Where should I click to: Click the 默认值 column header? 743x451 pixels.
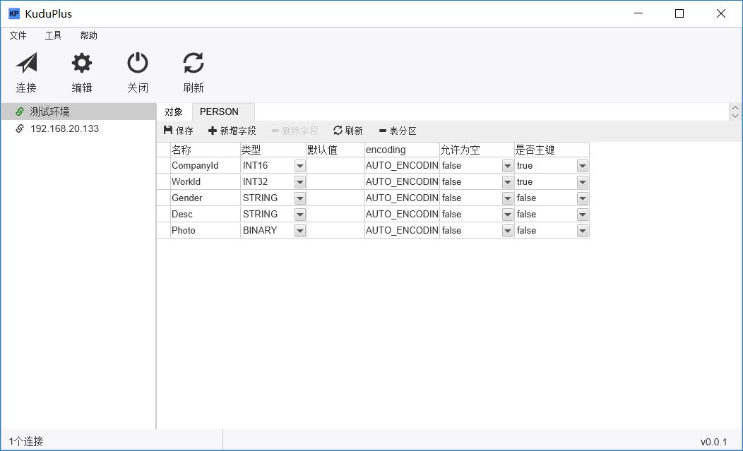(336, 150)
